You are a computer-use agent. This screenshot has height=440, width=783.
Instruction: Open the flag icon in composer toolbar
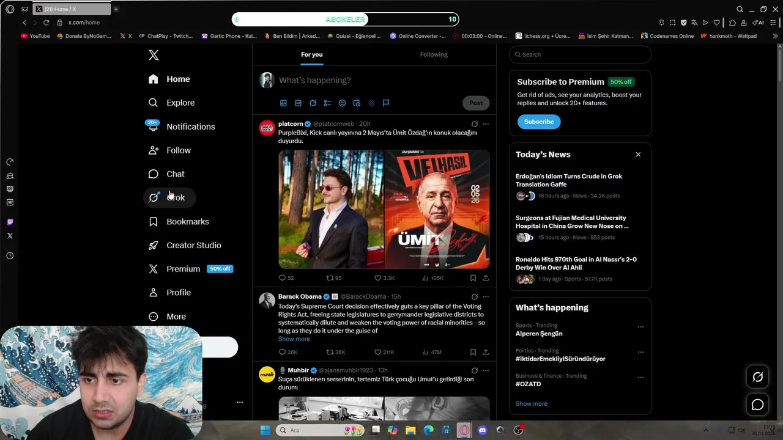[386, 103]
